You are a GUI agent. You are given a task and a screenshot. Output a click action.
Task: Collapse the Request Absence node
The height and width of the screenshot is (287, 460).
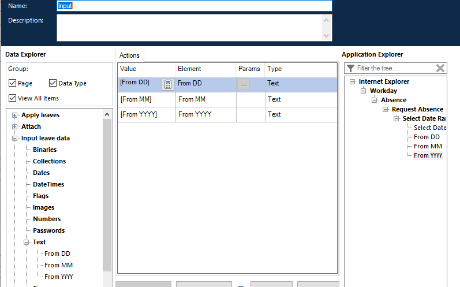(x=385, y=110)
